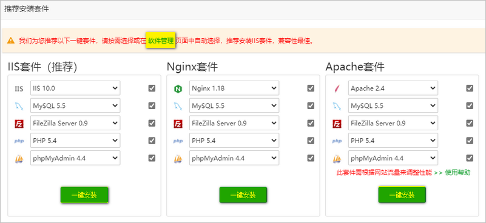Uncheck PHP 5.4 checkbox in Nginx suite
The height and width of the screenshot is (223, 486).
click(311, 141)
